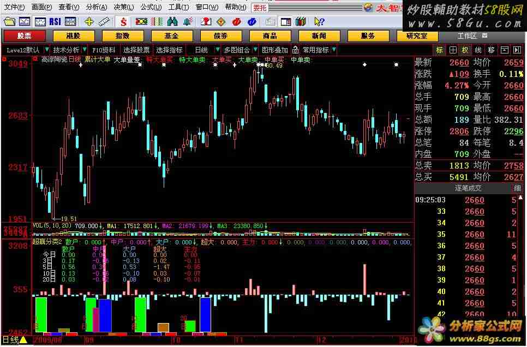Open the 画面(P) menu
Viewport: 527px width, 347px height.
pyautogui.click(x=41, y=7)
